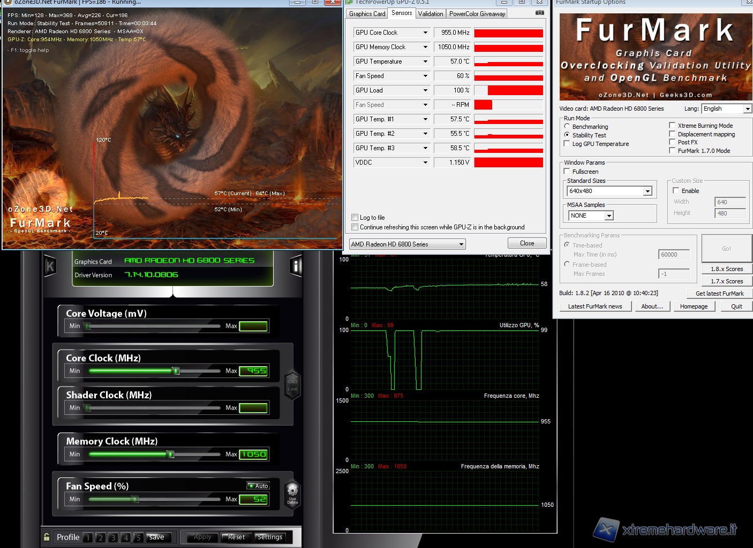This screenshot has height=548, width=753.
Task: Check the Xtreme Burning Mode option
Action: click(672, 126)
